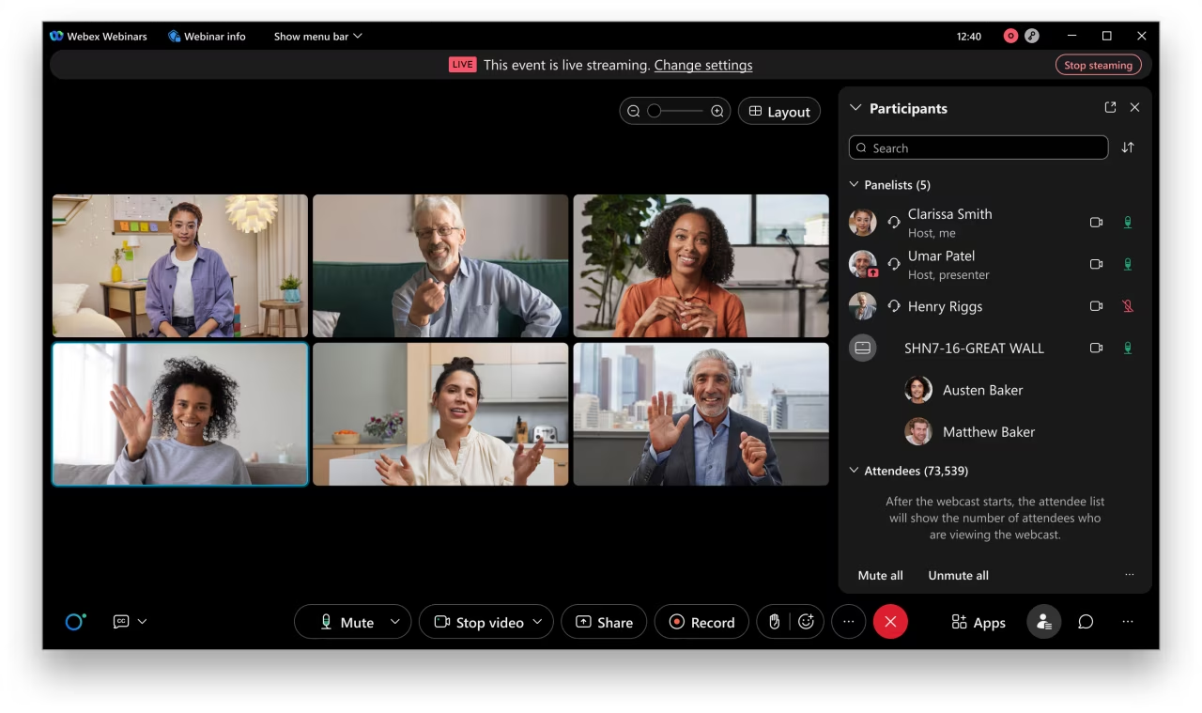
Task: Select the woman in purple jacket video
Action: [x=180, y=266]
